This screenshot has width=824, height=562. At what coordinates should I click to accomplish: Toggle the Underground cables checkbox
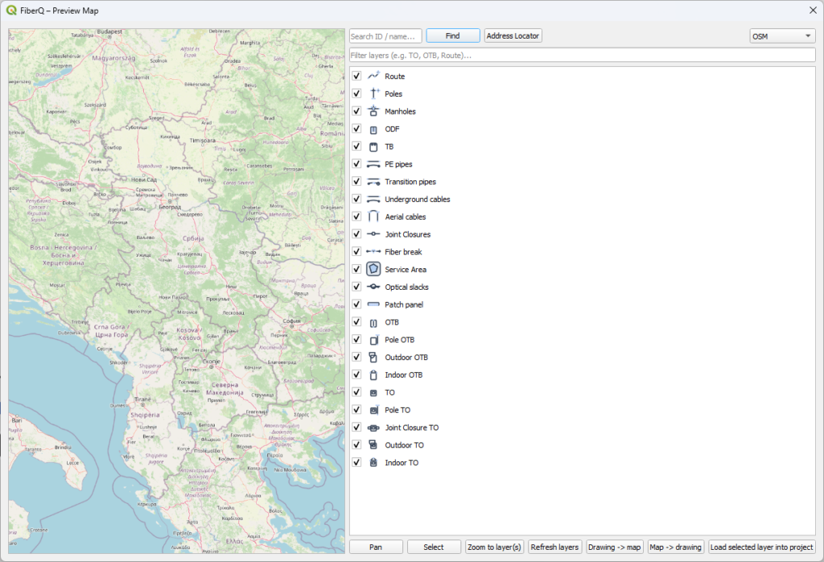coord(356,199)
